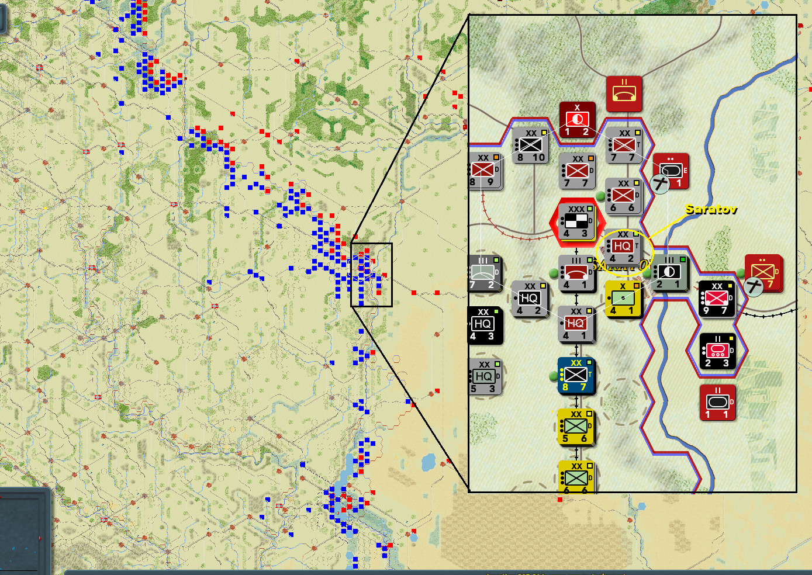Viewport: 812px width, 575px height.
Task: Select the red II armor counter 1-1
Action: click(718, 402)
